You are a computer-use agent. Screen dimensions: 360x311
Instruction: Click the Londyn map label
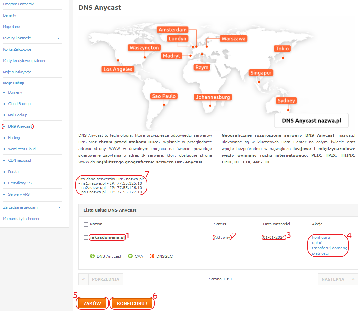[x=177, y=38]
